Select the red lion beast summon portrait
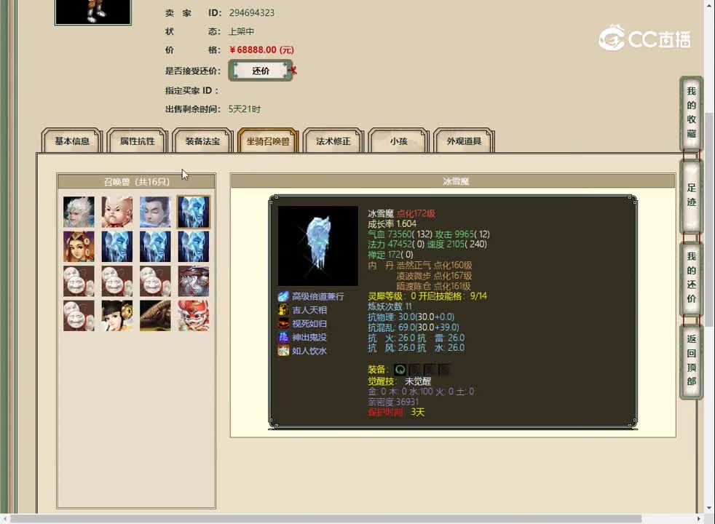The image size is (715, 524). pos(194,315)
